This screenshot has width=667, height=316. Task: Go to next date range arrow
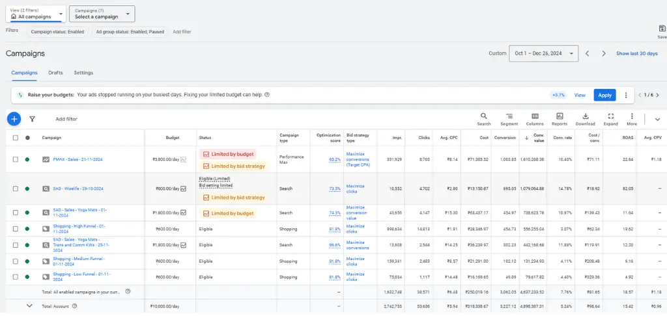click(604, 53)
